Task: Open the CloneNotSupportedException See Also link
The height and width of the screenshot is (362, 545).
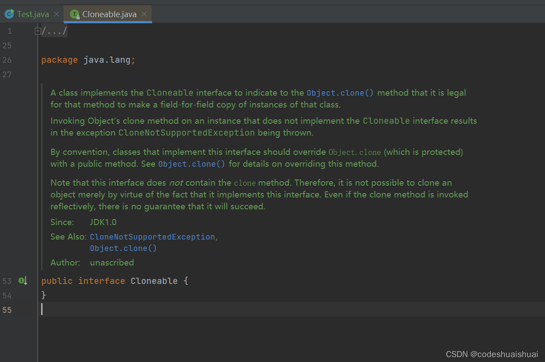Action: pyautogui.click(x=152, y=237)
